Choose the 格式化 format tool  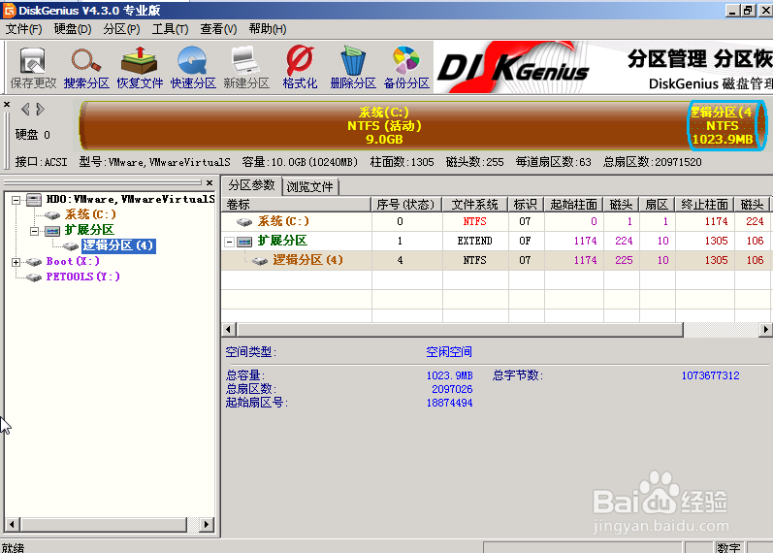[x=300, y=68]
